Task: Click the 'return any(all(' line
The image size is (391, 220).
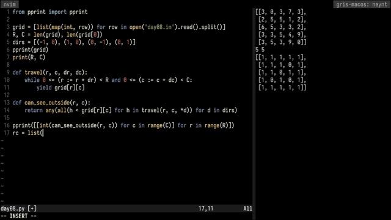Action: [131, 110]
